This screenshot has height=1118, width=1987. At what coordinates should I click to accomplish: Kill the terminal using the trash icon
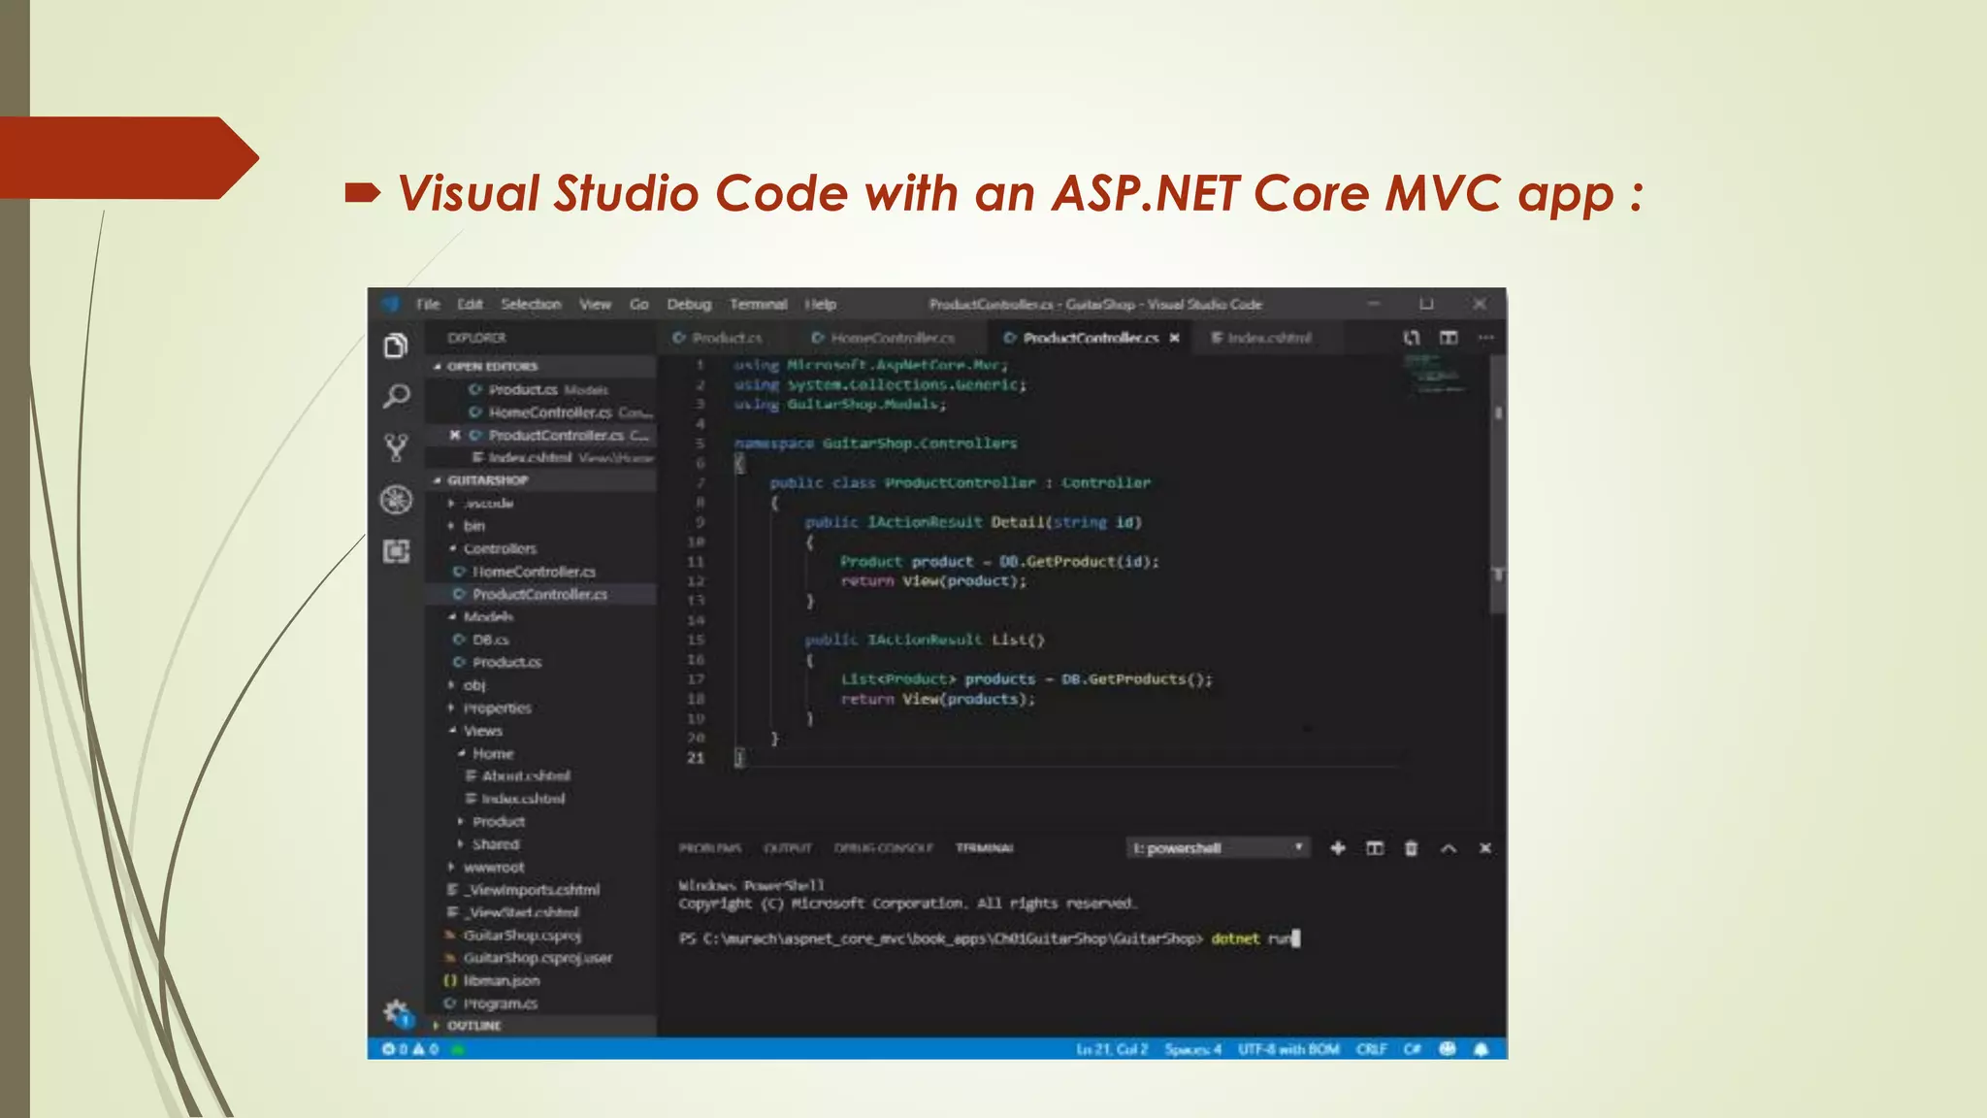click(1410, 847)
